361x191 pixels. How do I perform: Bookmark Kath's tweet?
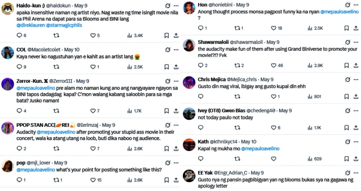click(347, 159)
